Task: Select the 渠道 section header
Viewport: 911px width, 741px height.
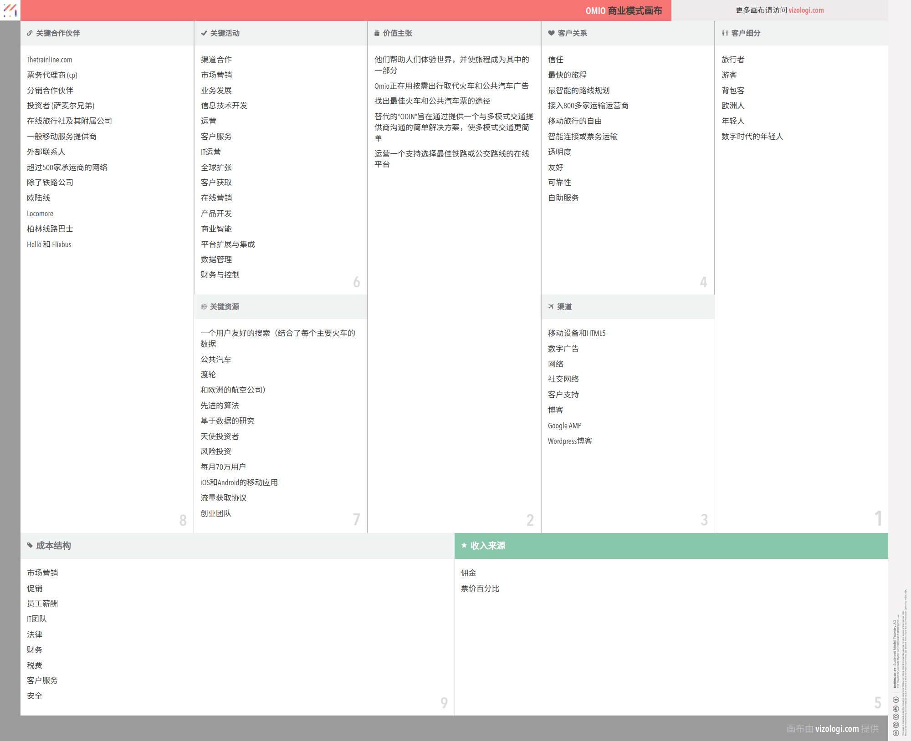Action: click(564, 307)
